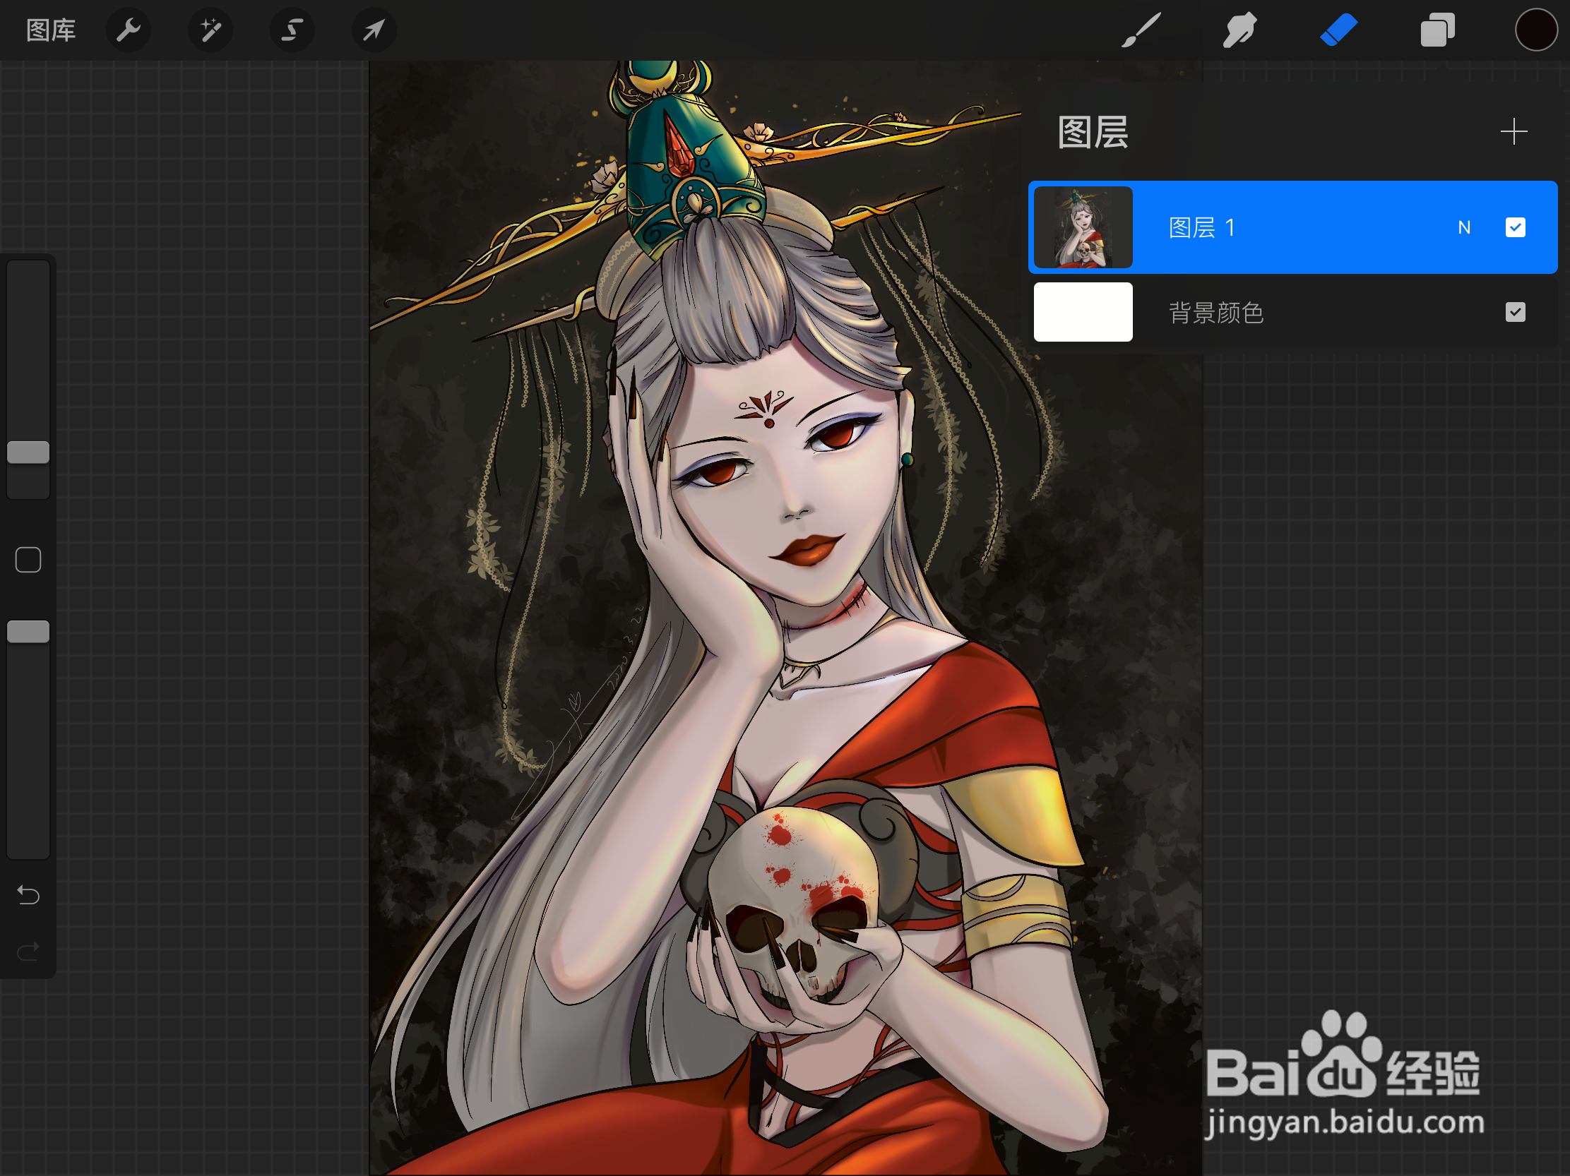Open blend mode N for 图层 1

pos(1463,228)
